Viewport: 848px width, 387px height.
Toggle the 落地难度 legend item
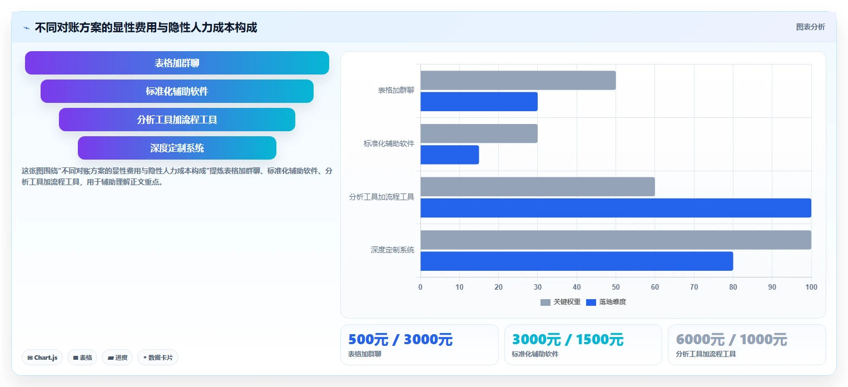[606, 302]
